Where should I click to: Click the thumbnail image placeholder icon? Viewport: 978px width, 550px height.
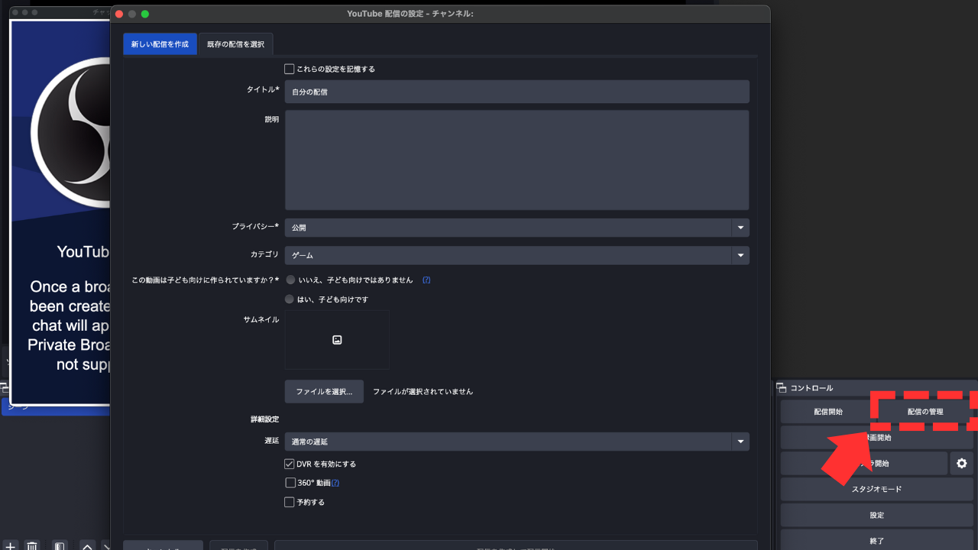click(x=337, y=340)
